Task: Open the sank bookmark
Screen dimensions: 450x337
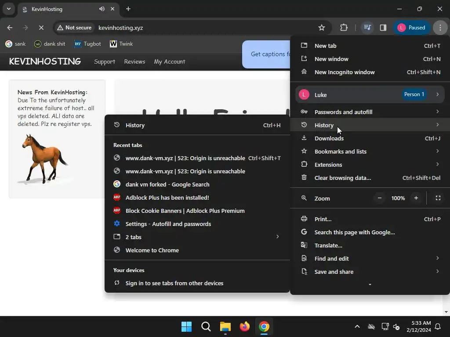Action: pos(15,44)
